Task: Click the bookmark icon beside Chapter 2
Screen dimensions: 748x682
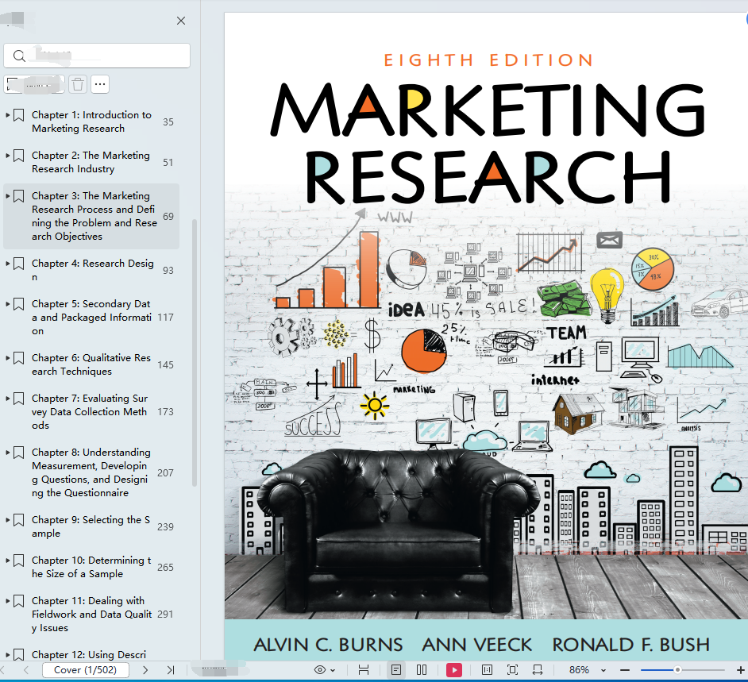Action: [x=18, y=156]
